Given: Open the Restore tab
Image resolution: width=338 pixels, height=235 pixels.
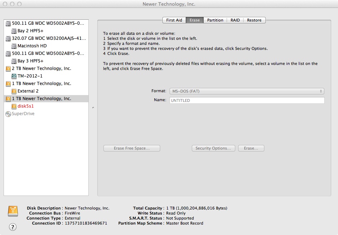Looking at the screenshot, I should click(254, 20).
